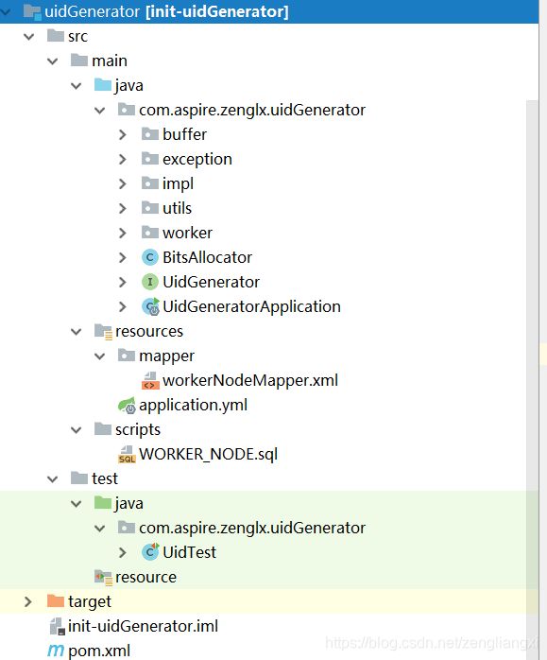Screen dimensions: 547x660
Task: Click the WORKER_NODE.sql file icon
Action: pyautogui.click(x=127, y=455)
